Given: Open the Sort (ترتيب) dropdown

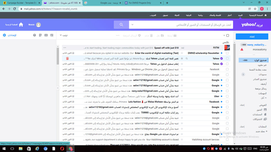Looking at the screenshot, I should [x=64, y=35].
